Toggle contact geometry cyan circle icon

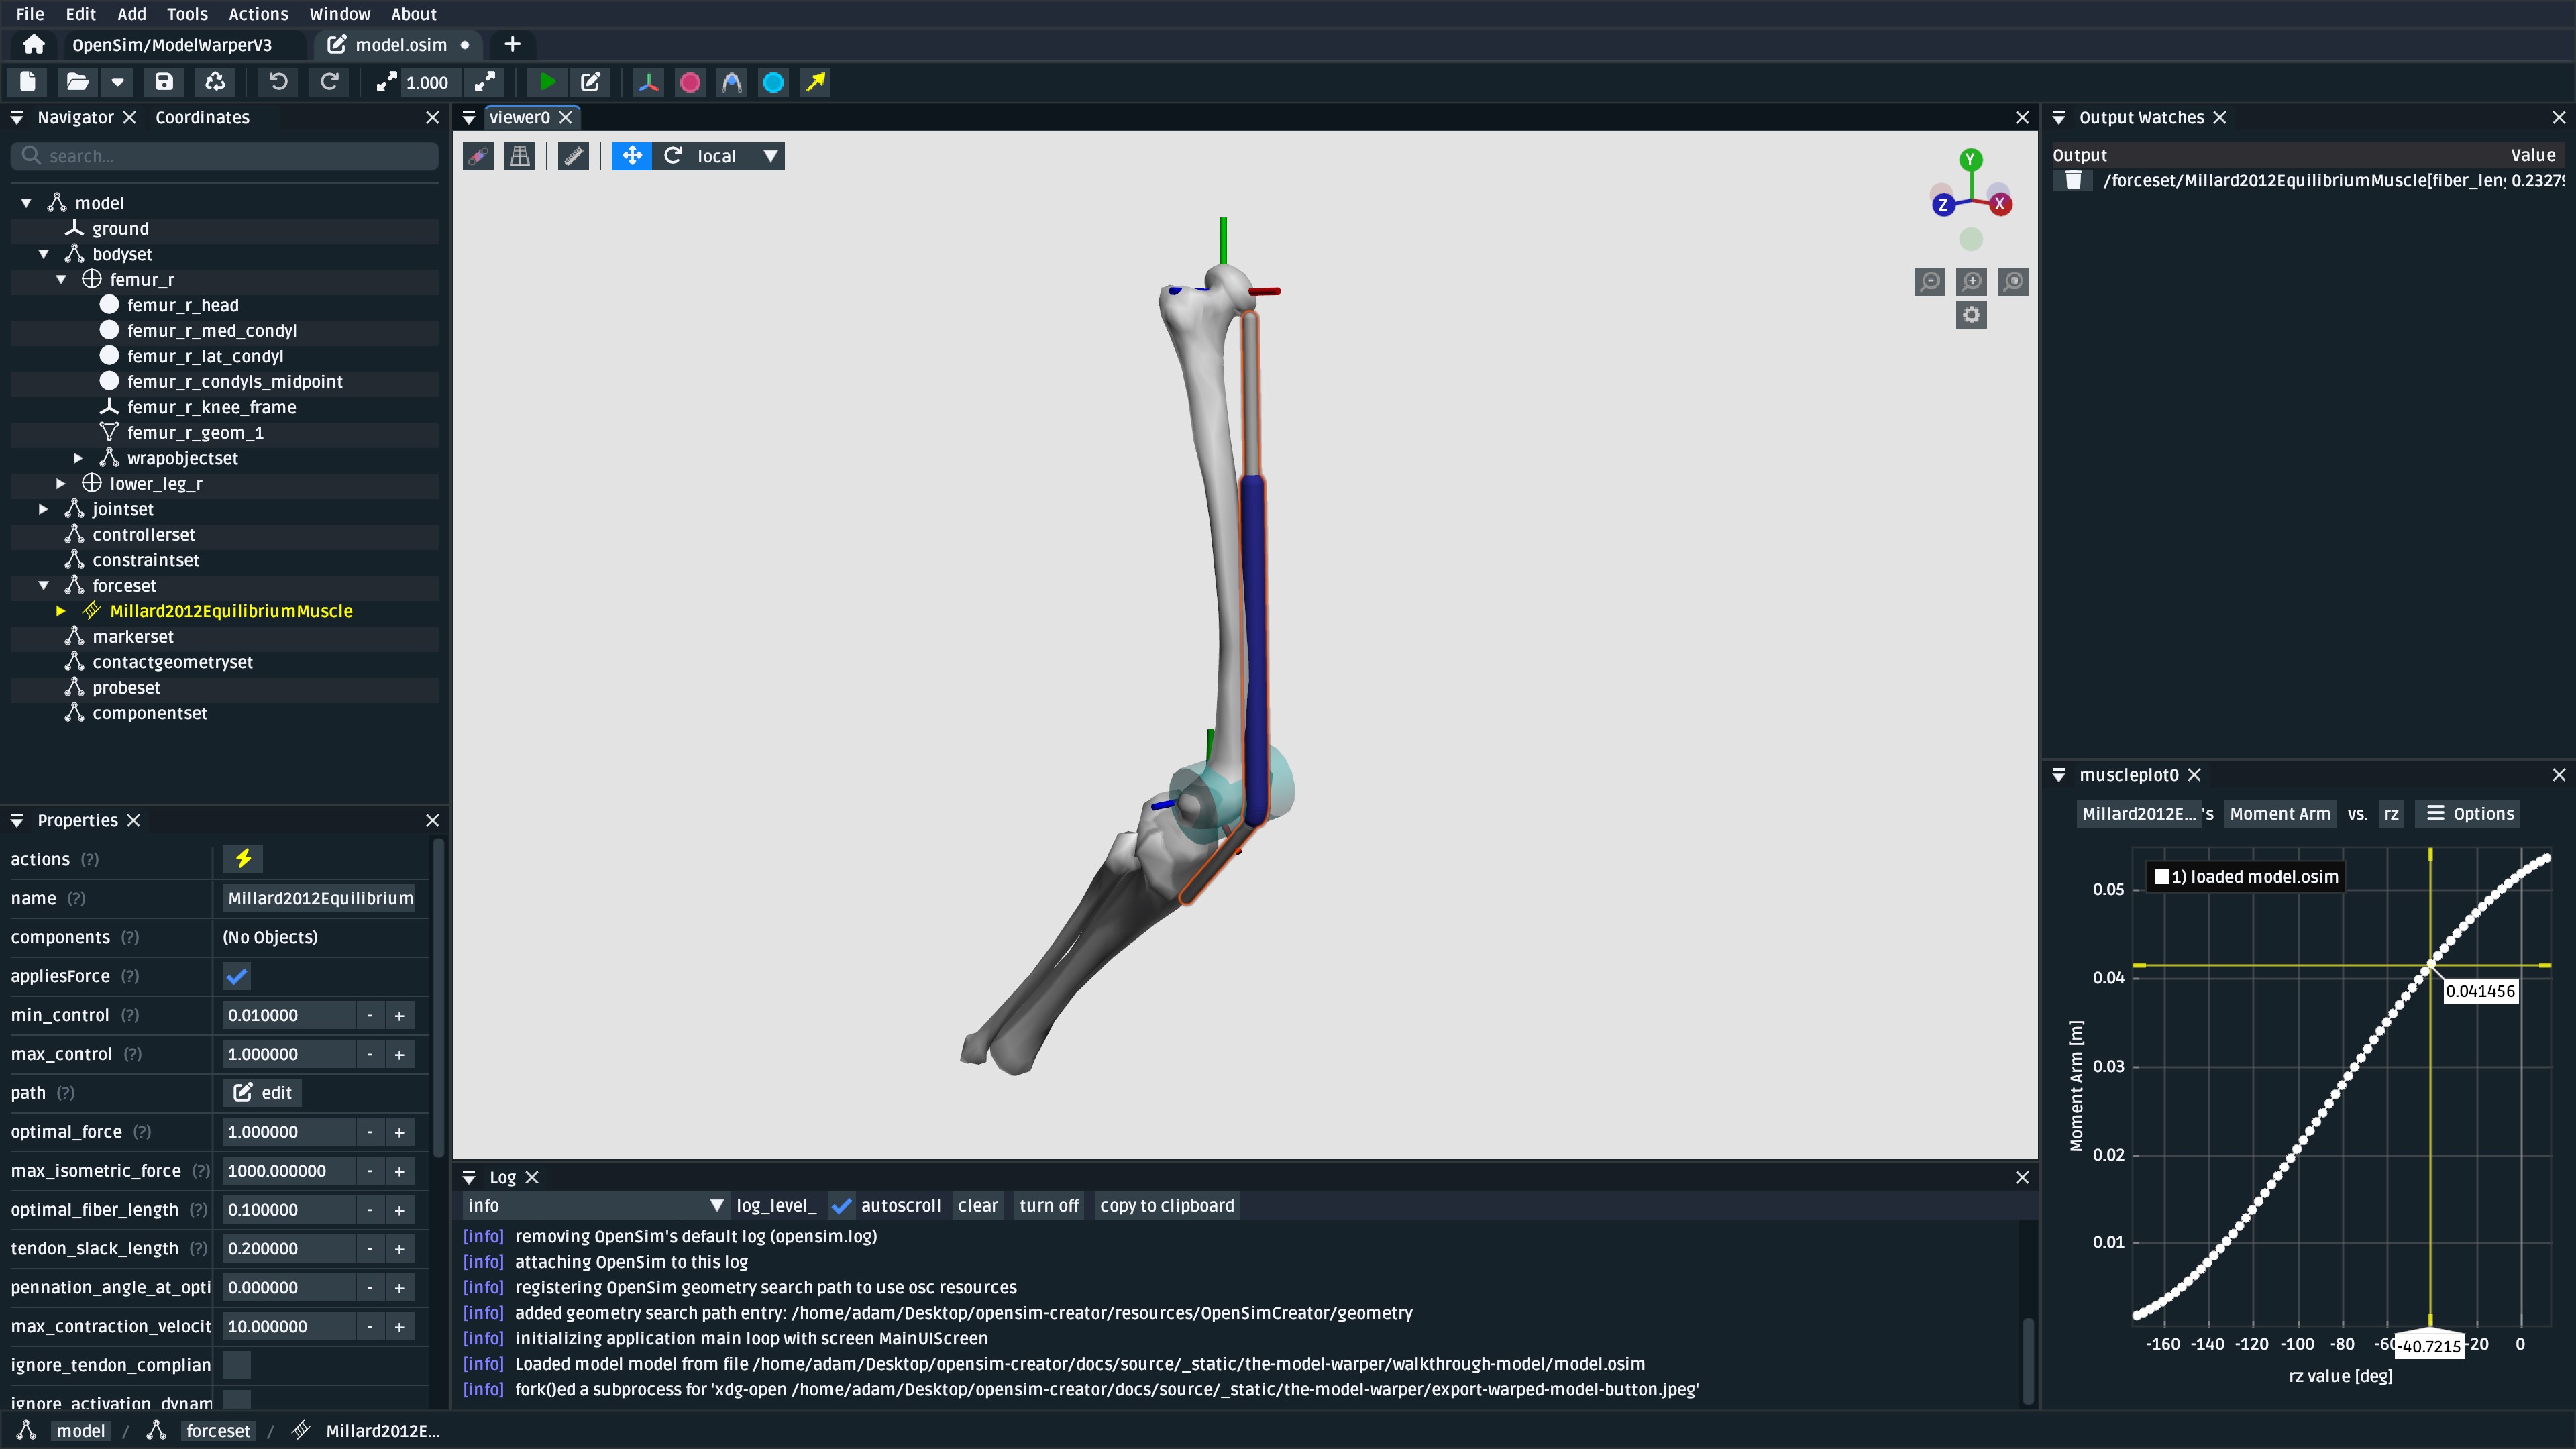[774, 82]
